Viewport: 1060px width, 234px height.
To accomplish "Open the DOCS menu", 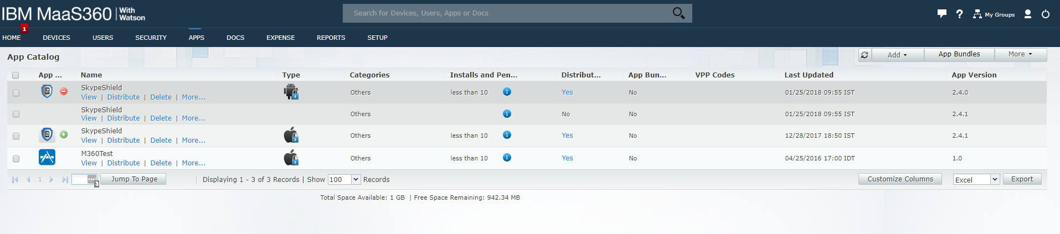I will 235,38.
